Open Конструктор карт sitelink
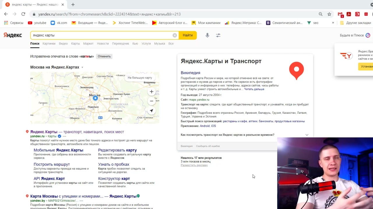The image size is (373, 209). [114, 179]
